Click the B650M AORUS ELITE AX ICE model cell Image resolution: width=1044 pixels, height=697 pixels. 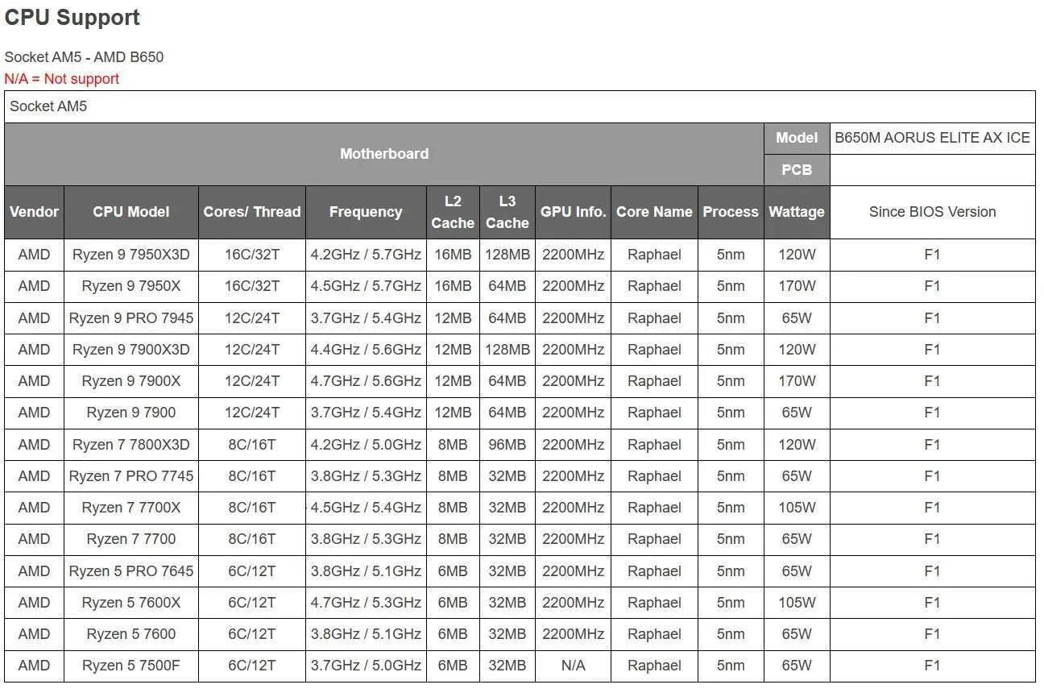(x=932, y=138)
